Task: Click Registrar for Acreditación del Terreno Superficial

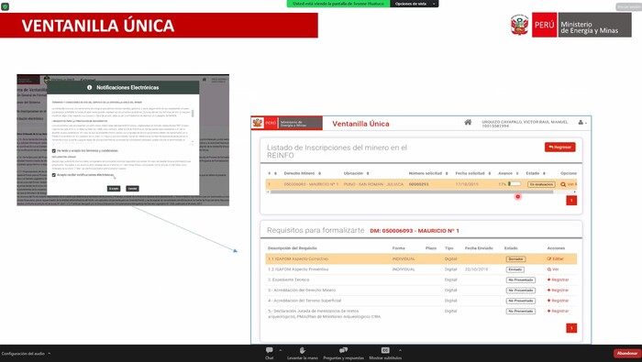Action: coord(558,301)
